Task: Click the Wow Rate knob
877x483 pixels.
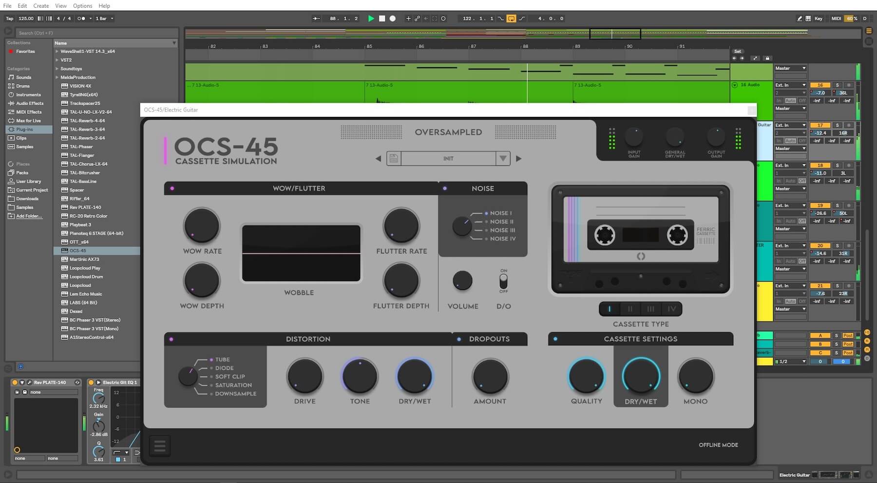Action: [202, 226]
